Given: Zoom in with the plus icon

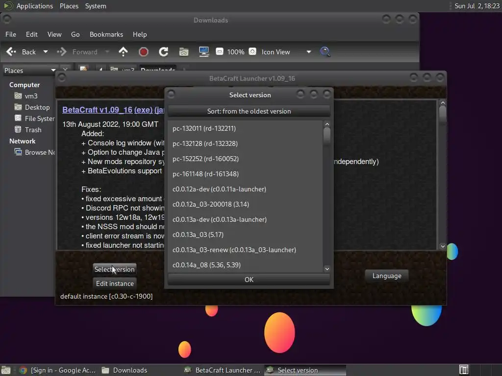Looking at the screenshot, I should pyautogui.click(x=252, y=51).
